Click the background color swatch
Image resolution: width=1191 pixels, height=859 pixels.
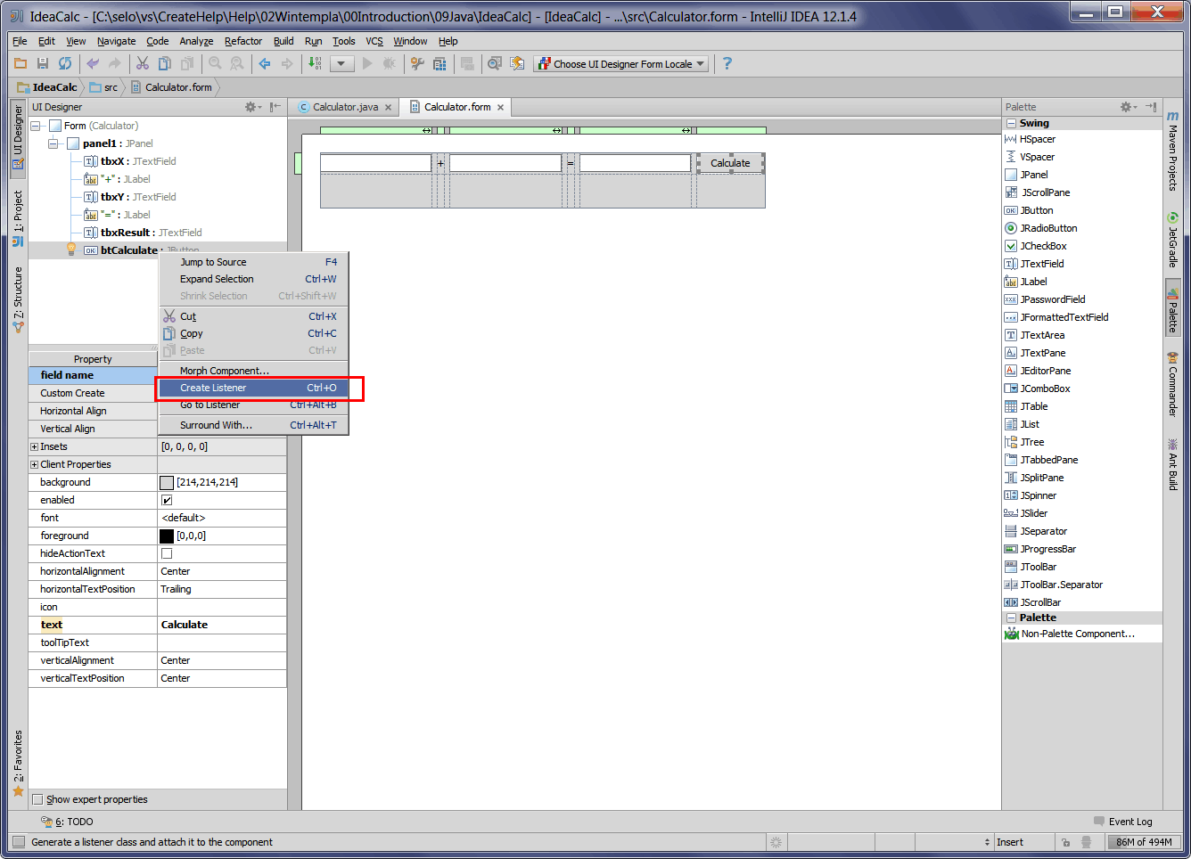coord(167,482)
